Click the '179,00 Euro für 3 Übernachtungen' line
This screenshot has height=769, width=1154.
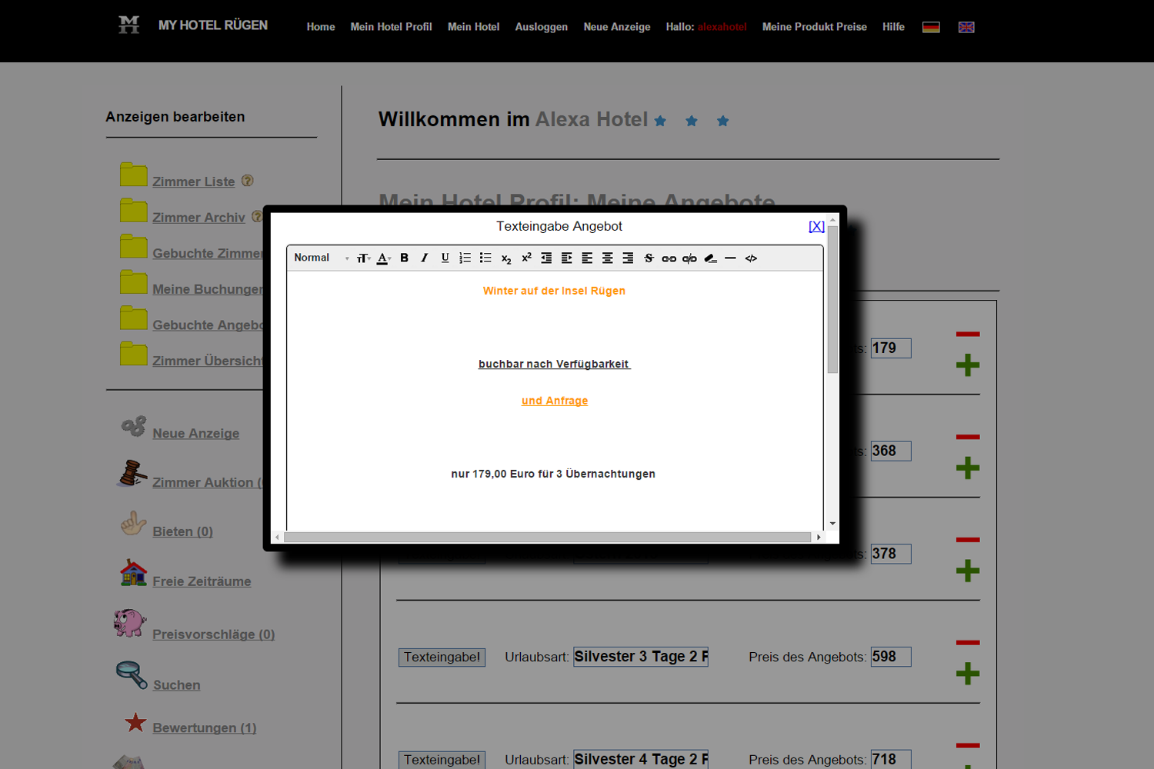tap(553, 474)
